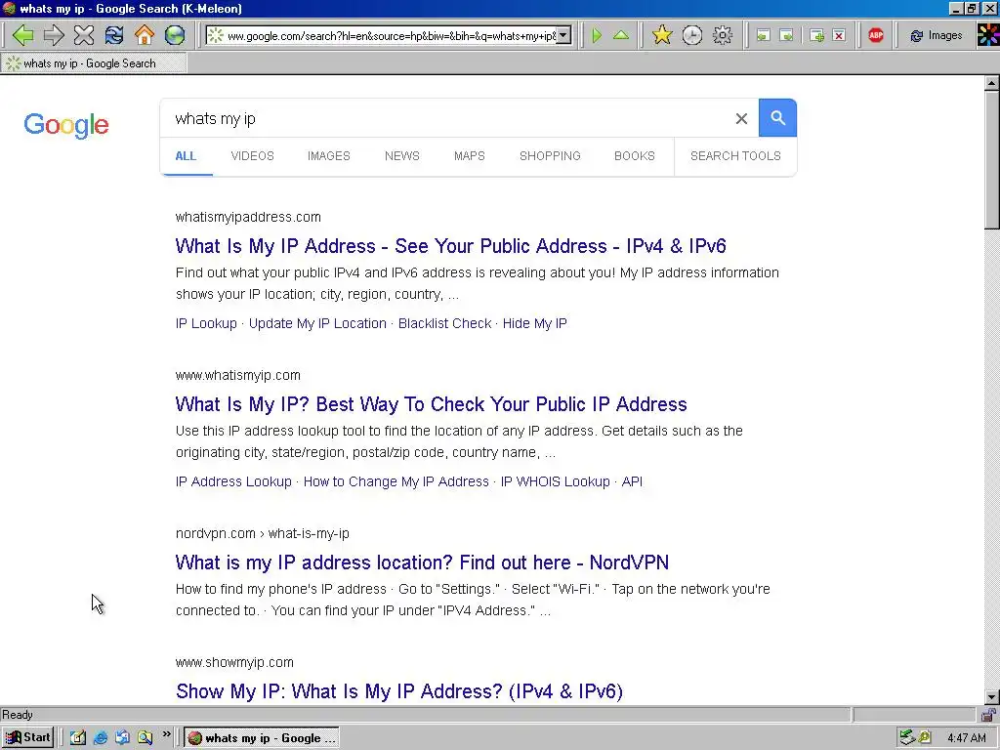Open 'Show My IP: What Is My IP Address?' result
The height and width of the screenshot is (750, 1000).
399,691
